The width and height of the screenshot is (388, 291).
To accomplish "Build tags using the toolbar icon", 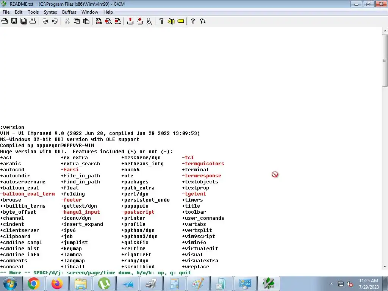I will [171, 21].
